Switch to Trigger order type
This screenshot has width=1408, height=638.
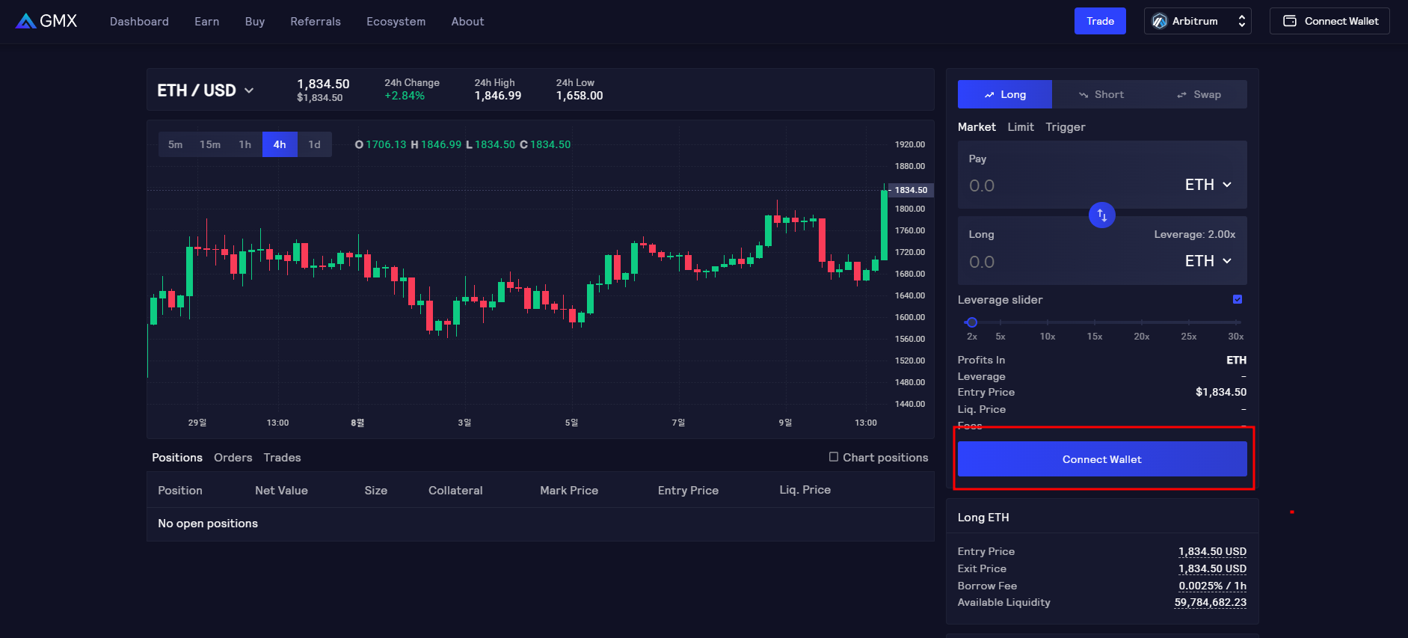click(x=1066, y=127)
